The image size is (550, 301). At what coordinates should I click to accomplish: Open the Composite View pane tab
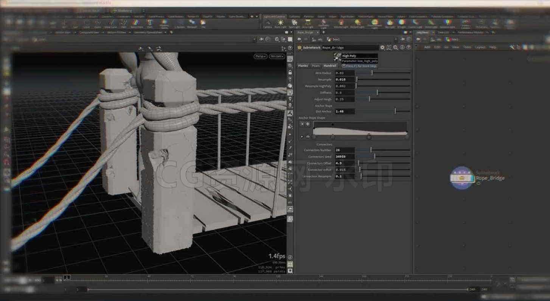[90, 33]
